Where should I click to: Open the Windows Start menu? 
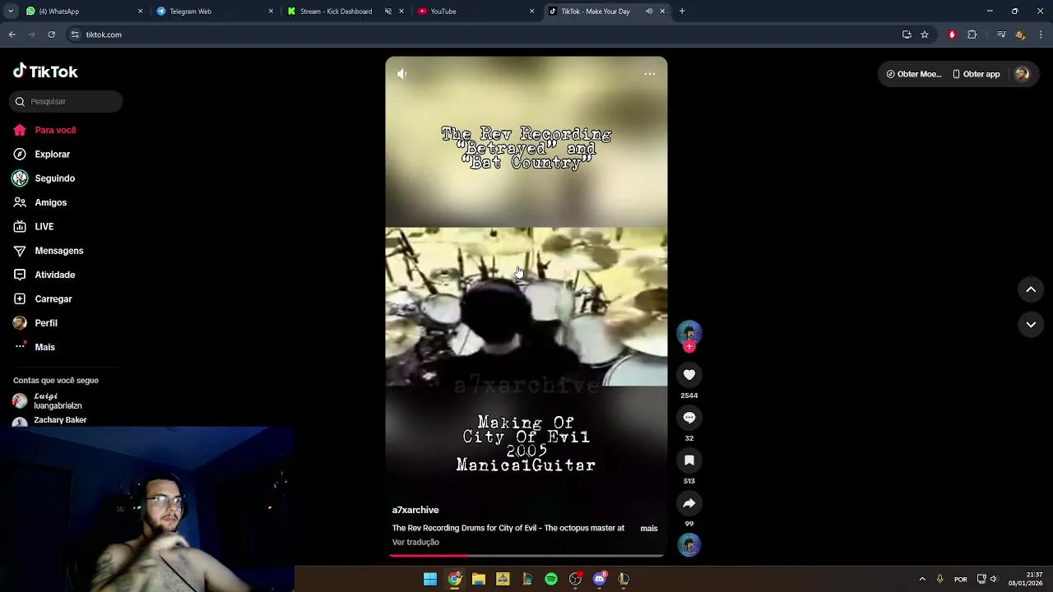tap(430, 579)
